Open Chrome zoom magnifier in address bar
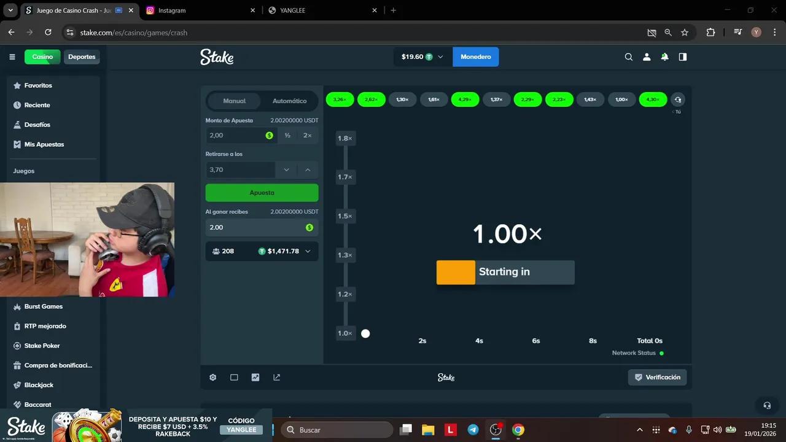786x442 pixels. point(668,33)
